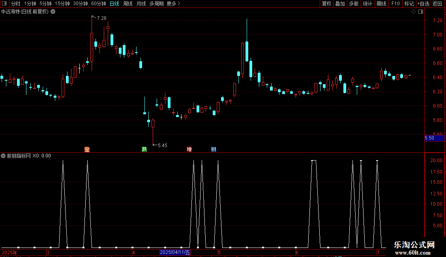Click the 2025年 label on time axis
The image size is (446, 257).
click(x=9, y=252)
